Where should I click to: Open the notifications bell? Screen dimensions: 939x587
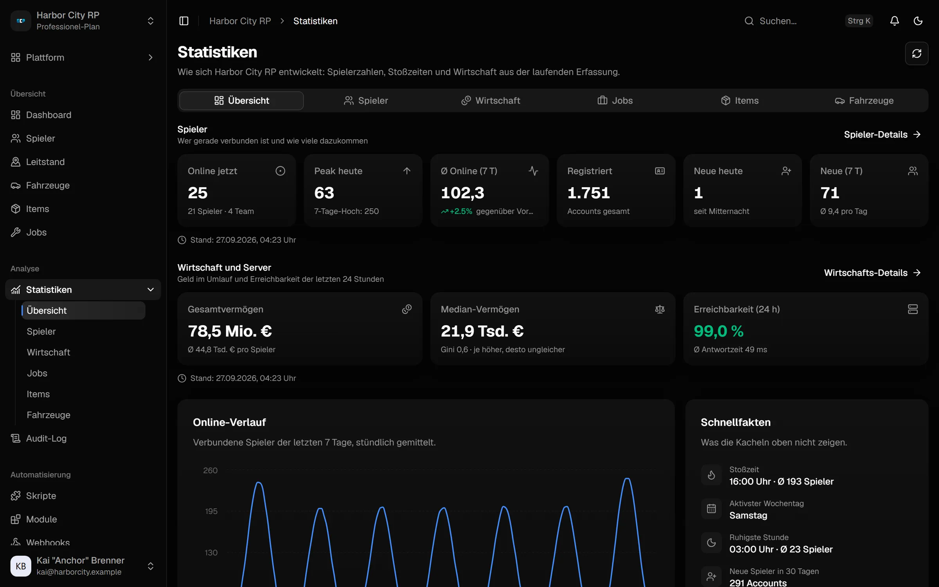tap(894, 21)
